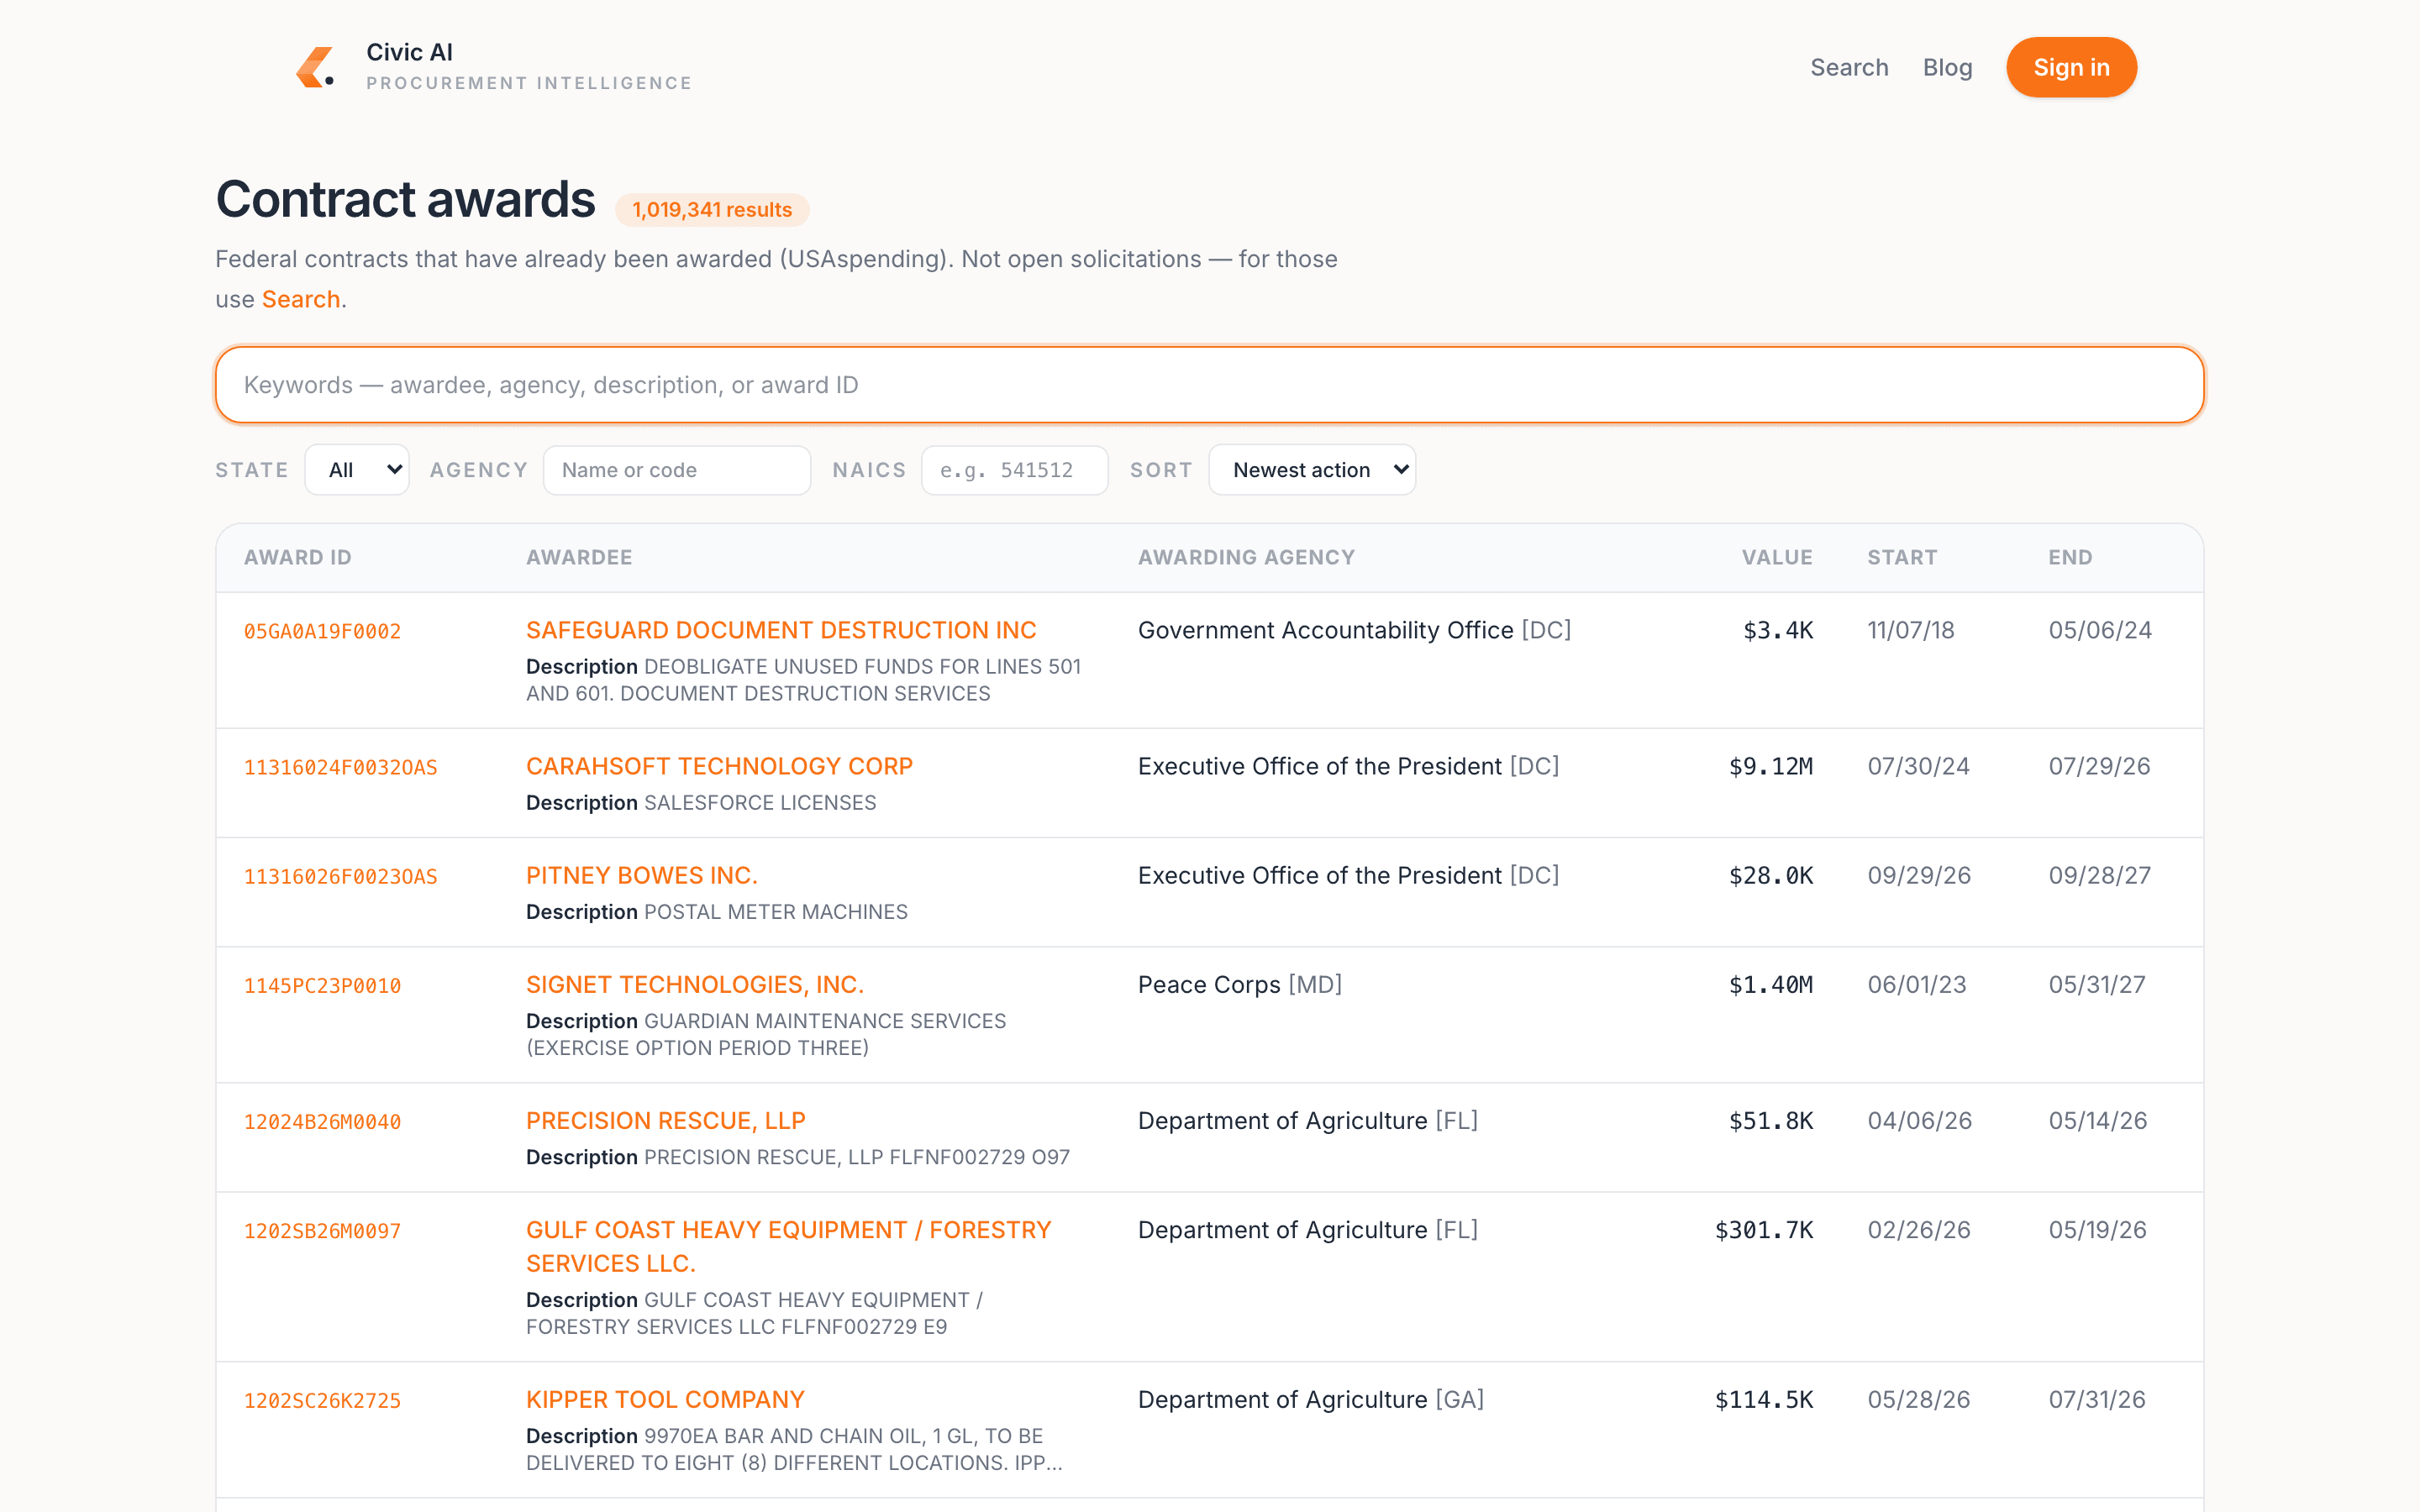This screenshot has height=1512, width=2420.
Task: Click the Guardian Maintenance Services description
Action: point(765,1034)
